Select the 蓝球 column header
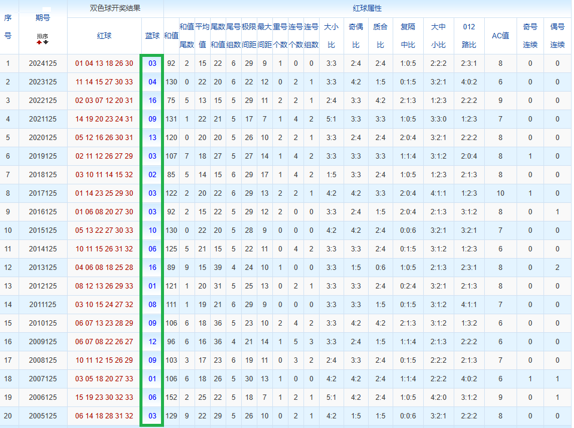This screenshot has width=574, height=428. [152, 35]
